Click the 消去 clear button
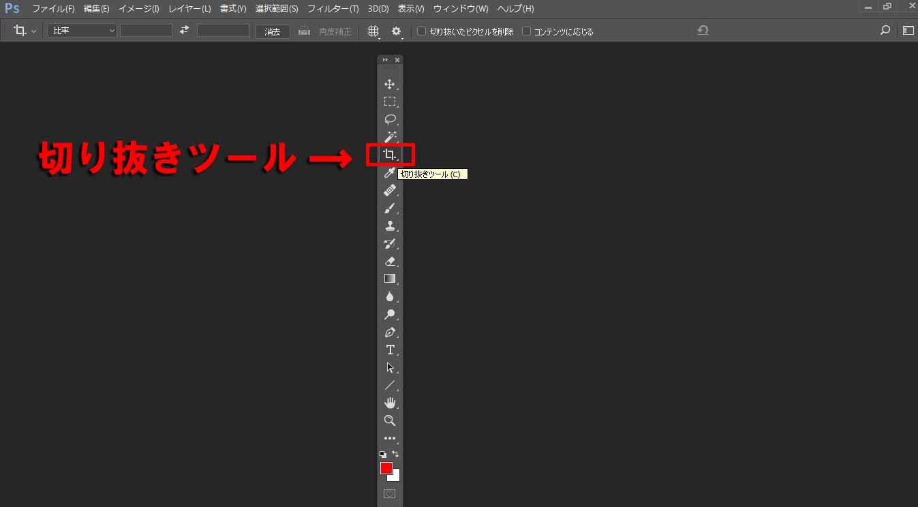This screenshot has height=507, width=918. point(273,31)
